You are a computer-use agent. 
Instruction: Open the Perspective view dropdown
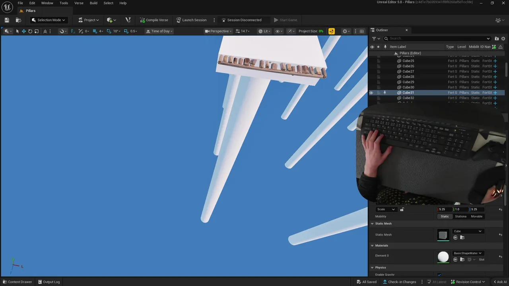(218, 31)
